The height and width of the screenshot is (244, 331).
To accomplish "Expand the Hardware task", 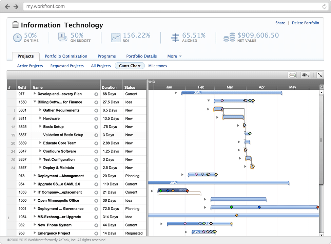I will (x=40, y=118).
